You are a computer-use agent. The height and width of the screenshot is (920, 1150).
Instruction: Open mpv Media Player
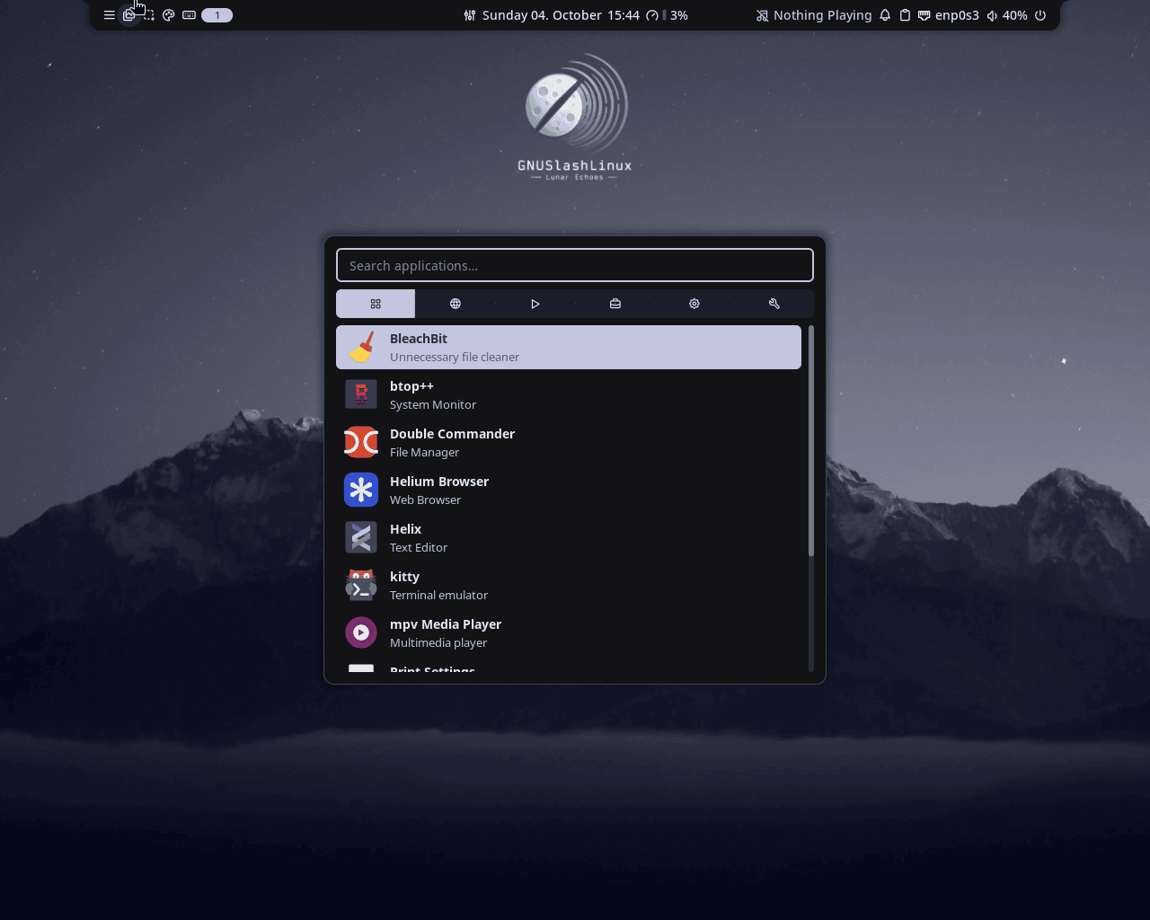(x=569, y=632)
